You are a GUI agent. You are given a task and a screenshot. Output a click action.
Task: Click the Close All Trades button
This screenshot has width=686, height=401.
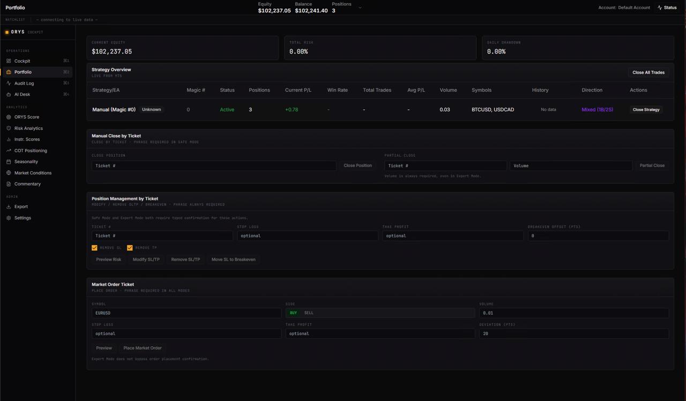(648, 72)
